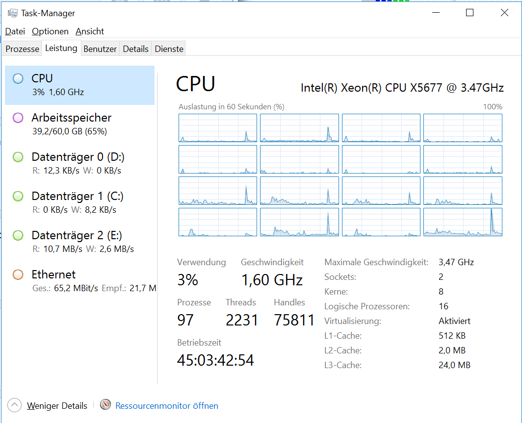Click the Handles value 75811

(294, 320)
